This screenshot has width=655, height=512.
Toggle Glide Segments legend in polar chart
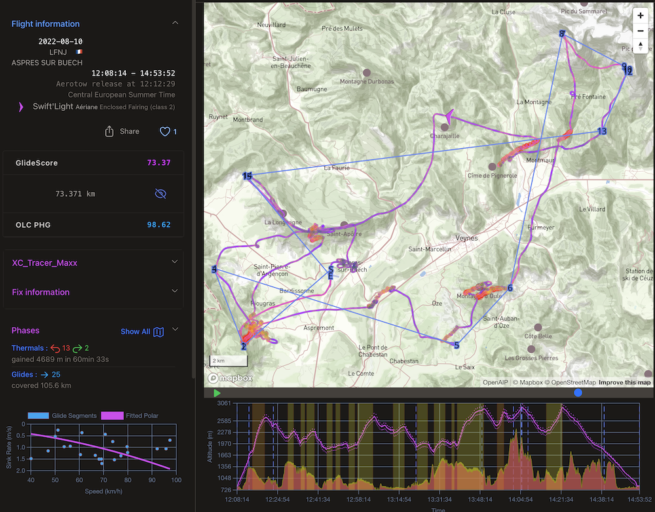click(x=62, y=416)
